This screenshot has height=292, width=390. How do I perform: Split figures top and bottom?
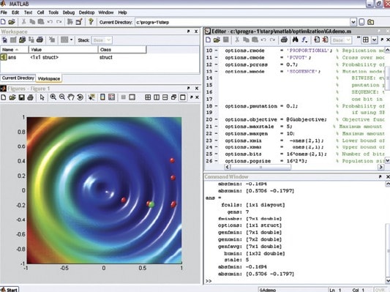pyautogui.click(x=165, y=97)
